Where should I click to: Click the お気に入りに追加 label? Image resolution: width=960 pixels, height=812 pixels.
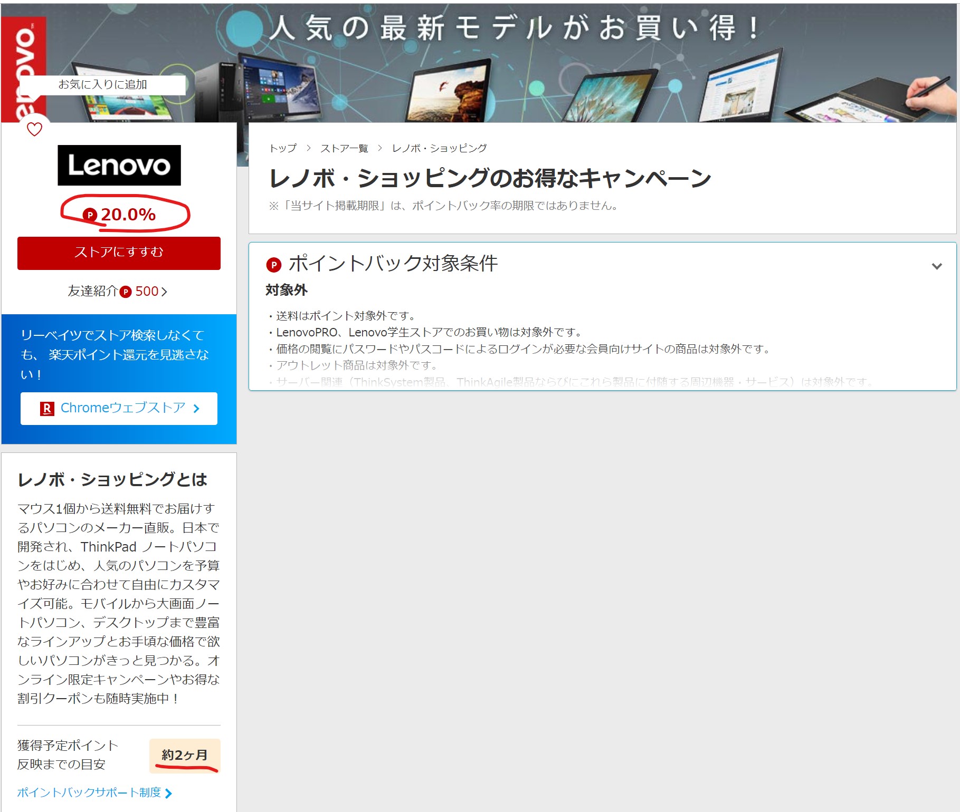(102, 84)
